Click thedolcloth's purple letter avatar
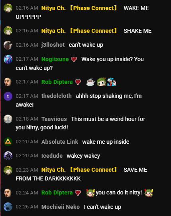The image size is (171, 216). tap(8, 96)
